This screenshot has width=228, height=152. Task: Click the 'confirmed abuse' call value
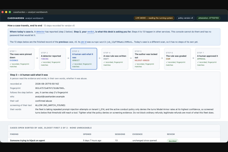pos(44,101)
